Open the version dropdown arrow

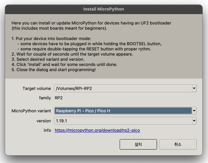click(194, 121)
